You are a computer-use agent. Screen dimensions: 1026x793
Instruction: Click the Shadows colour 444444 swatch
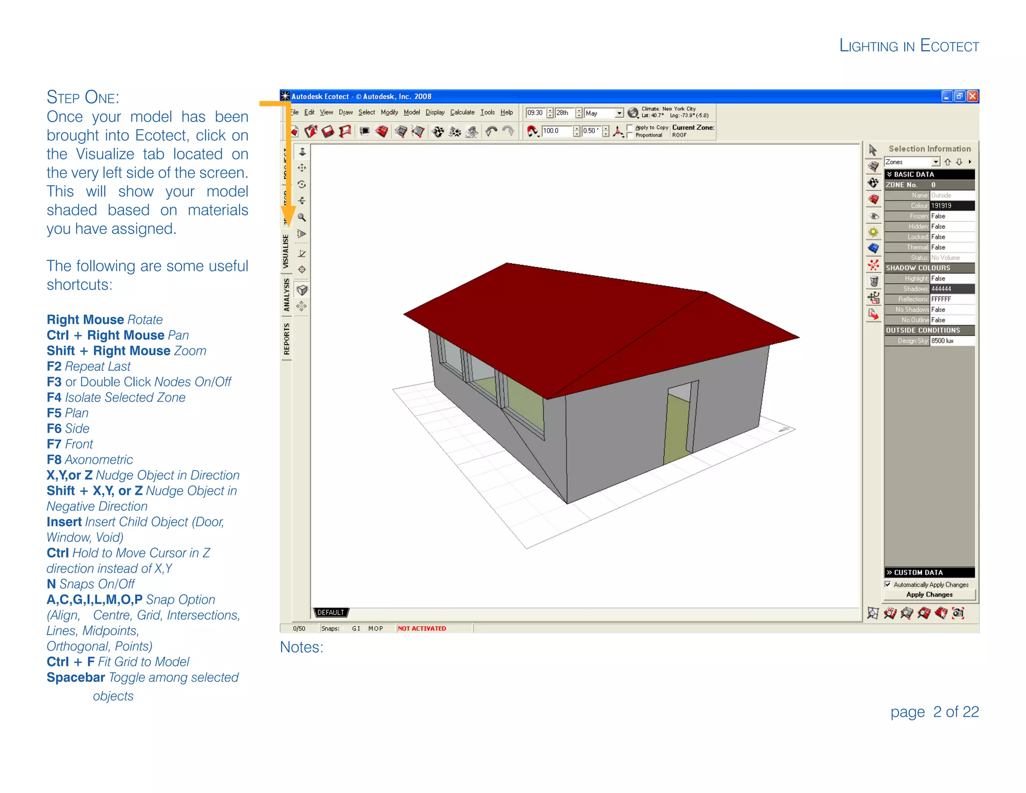[x=952, y=289]
